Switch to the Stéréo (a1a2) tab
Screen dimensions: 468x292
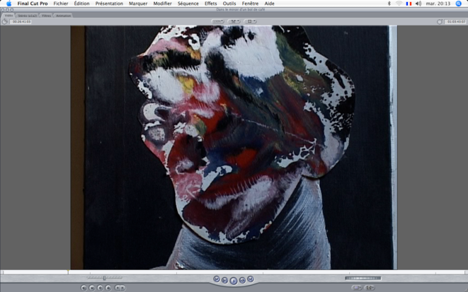click(28, 16)
